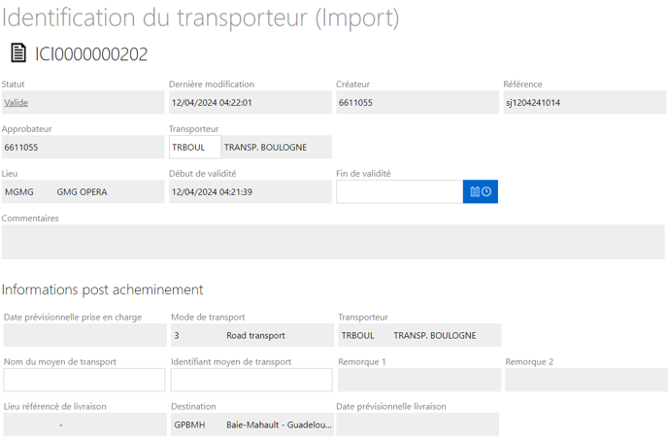The width and height of the screenshot is (668, 439).
Task: Click the Début de validité date field
Action: [250, 191]
